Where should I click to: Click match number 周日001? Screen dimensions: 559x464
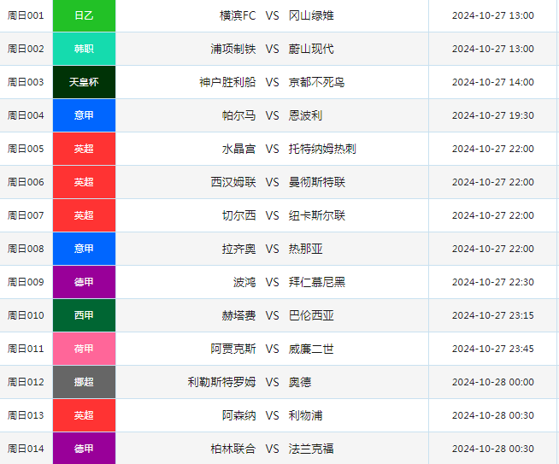26,15
